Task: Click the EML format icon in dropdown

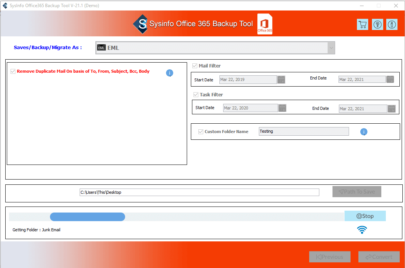Action: tap(101, 48)
